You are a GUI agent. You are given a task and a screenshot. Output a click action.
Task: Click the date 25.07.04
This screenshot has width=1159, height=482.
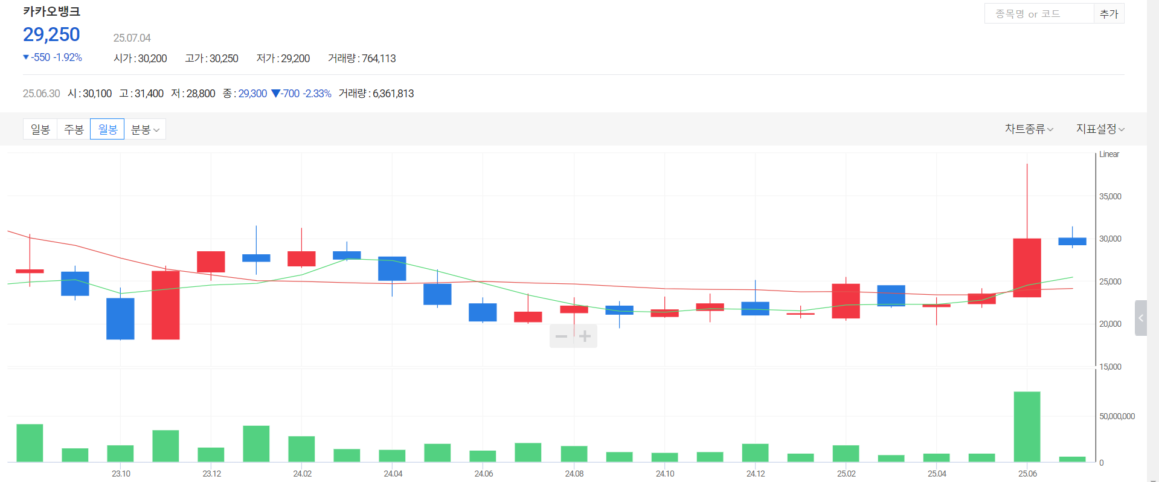coord(132,38)
